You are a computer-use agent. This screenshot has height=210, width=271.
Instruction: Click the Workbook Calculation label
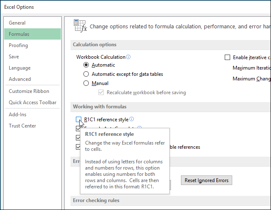pyautogui.click(x=101, y=57)
